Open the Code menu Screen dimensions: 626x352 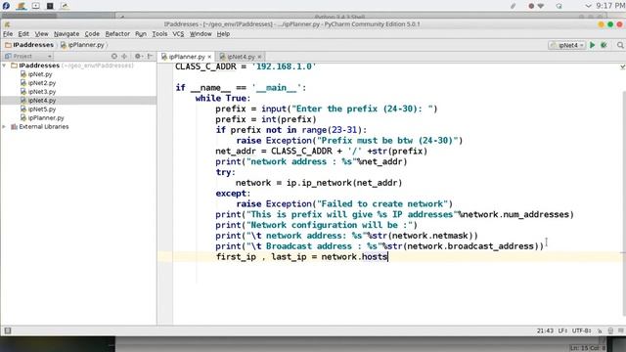click(x=92, y=34)
